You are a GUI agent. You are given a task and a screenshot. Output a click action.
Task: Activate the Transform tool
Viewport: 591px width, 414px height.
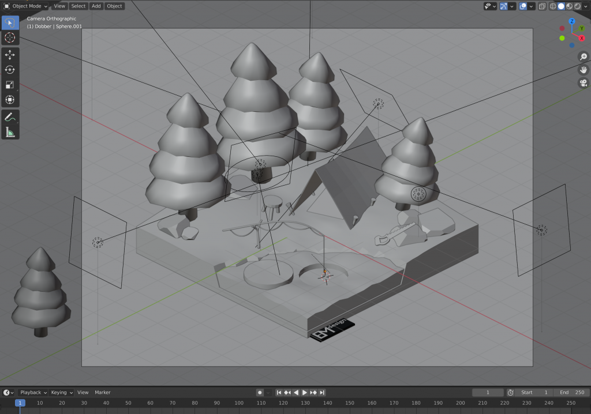pos(10,100)
